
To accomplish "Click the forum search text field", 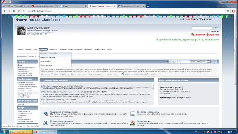I will pos(202,28).
